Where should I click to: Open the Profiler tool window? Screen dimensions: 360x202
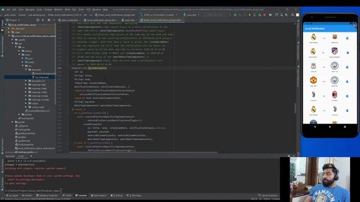coord(27,196)
